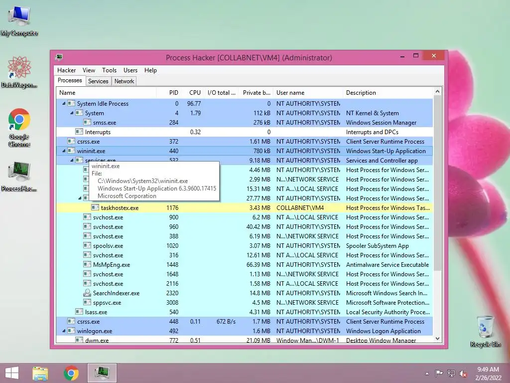Sort by the Name column header
The width and height of the screenshot is (510, 383).
tap(106, 92)
